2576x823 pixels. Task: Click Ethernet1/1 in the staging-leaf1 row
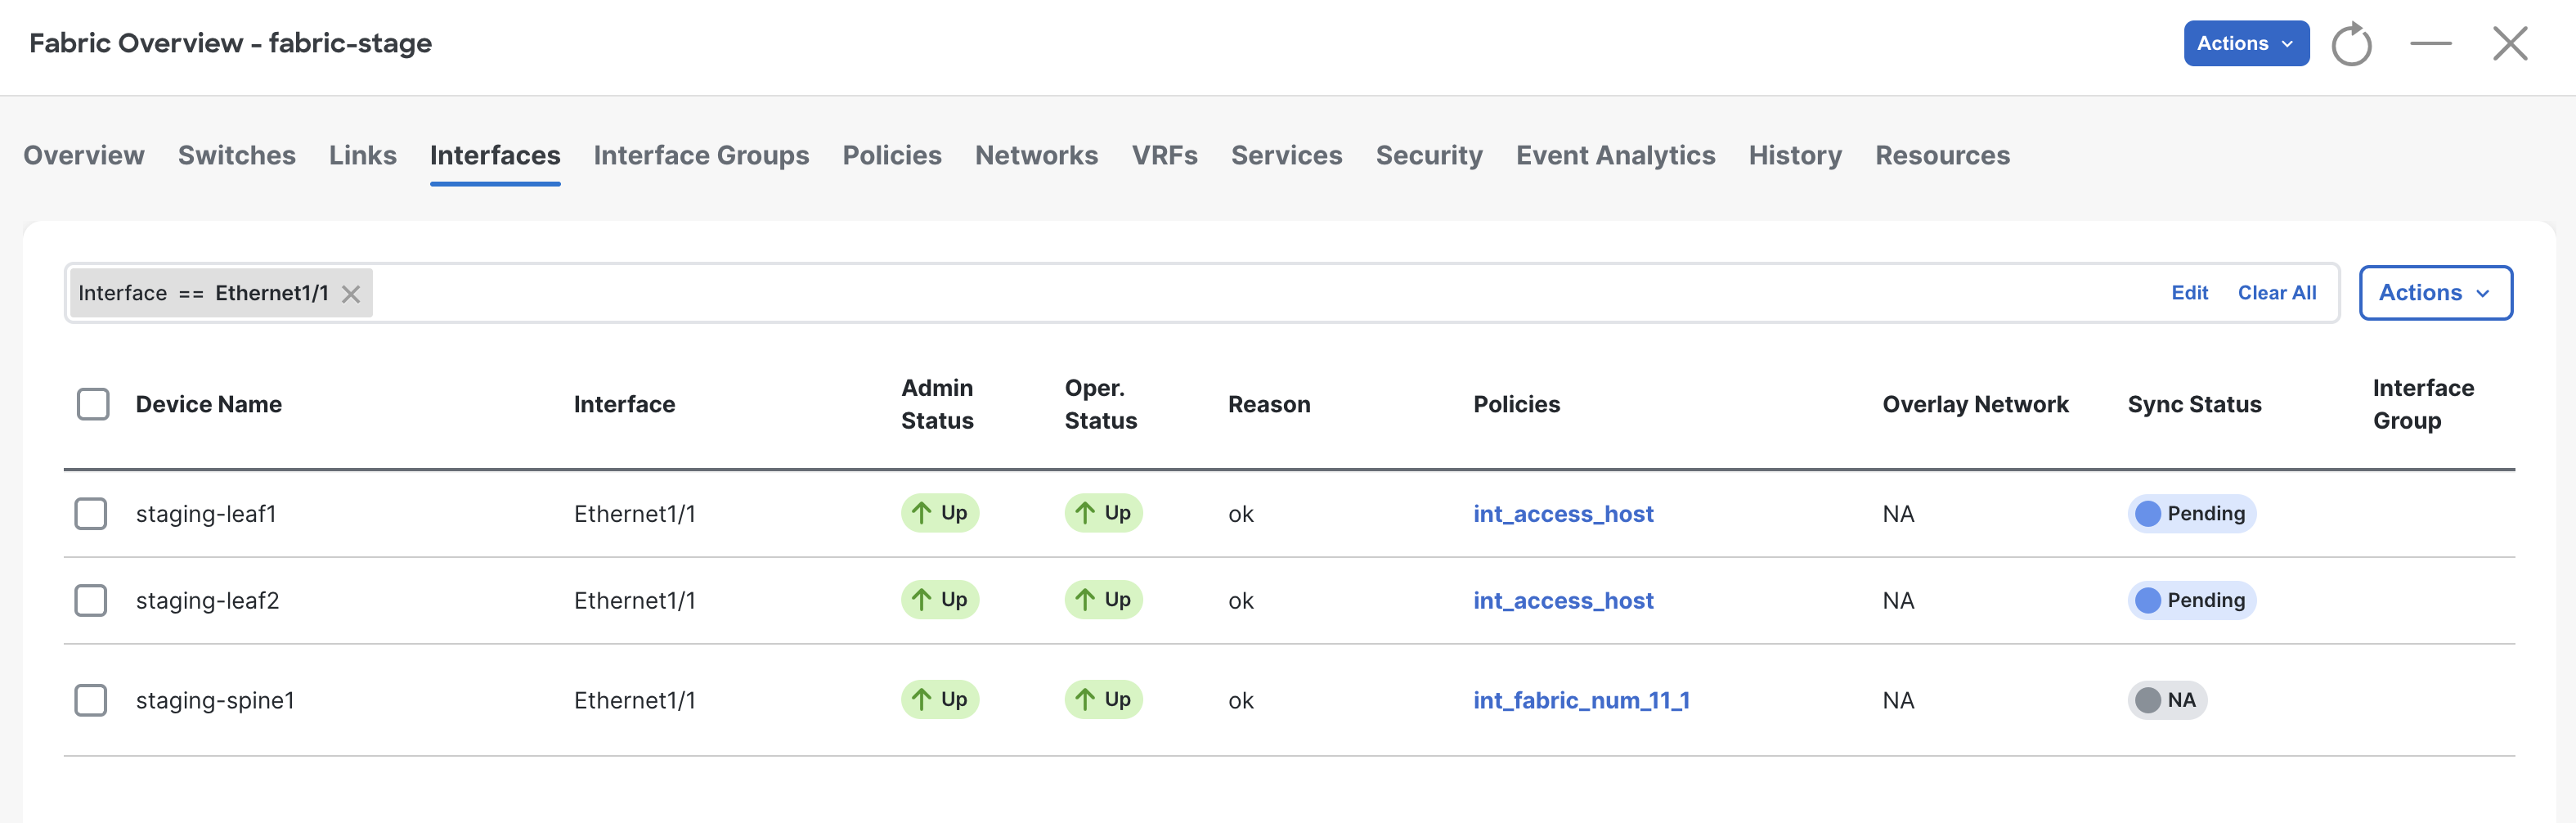pyautogui.click(x=634, y=514)
